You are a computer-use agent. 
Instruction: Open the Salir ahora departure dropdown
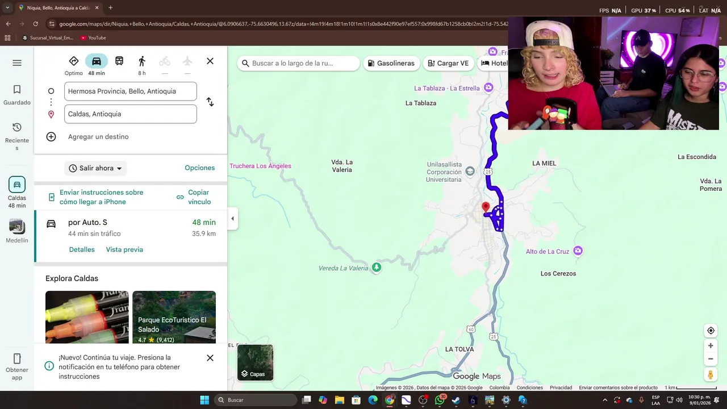95,168
